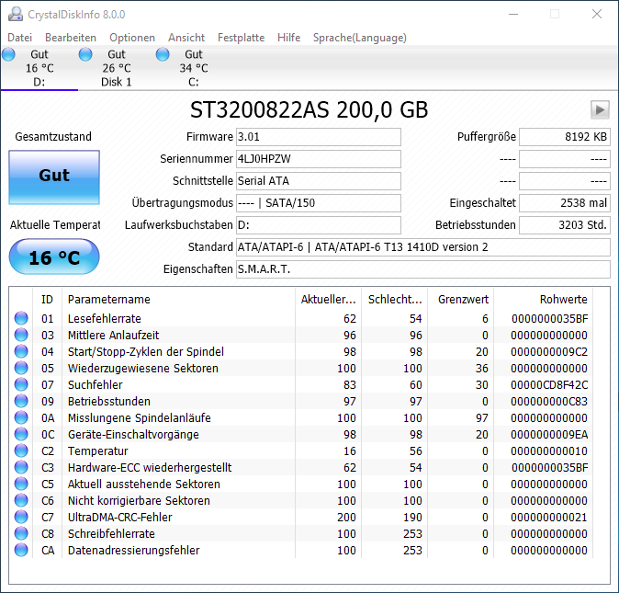Click the Übertragungsmodus field SATA/150
Image resolution: width=619 pixels, height=593 pixels.
pyautogui.click(x=319, y=203)
